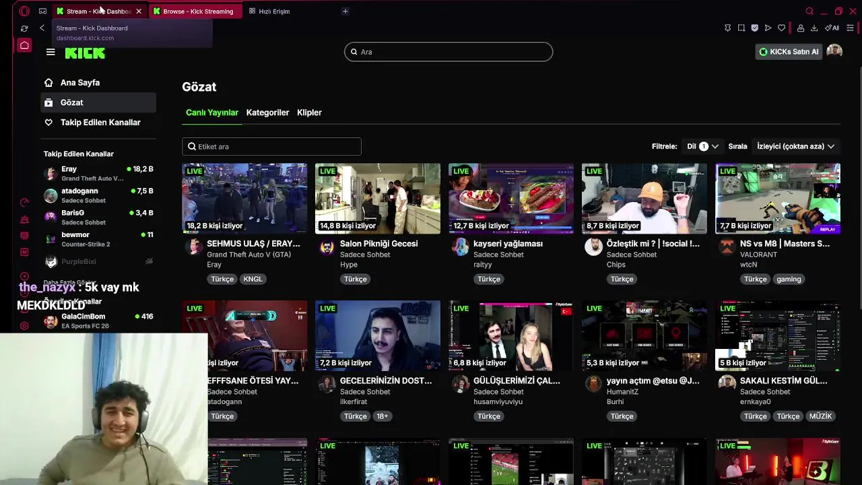Select the Canlı Yayınlar tab
862x485 pixels.
(212, 112)
